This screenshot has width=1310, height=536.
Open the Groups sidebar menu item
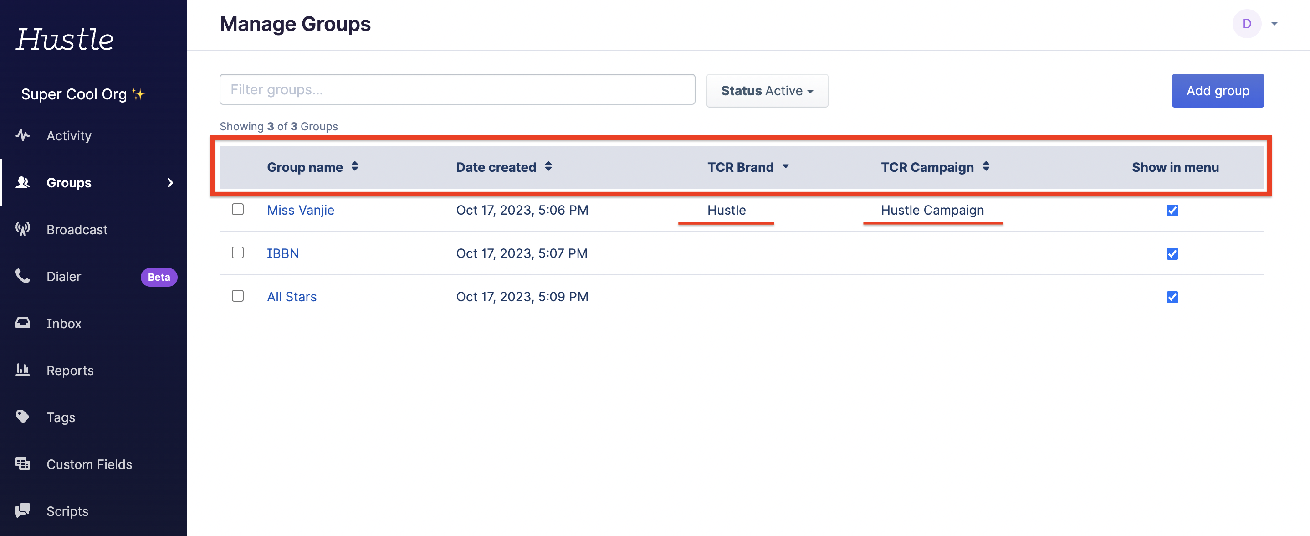(x=69, y=183)
